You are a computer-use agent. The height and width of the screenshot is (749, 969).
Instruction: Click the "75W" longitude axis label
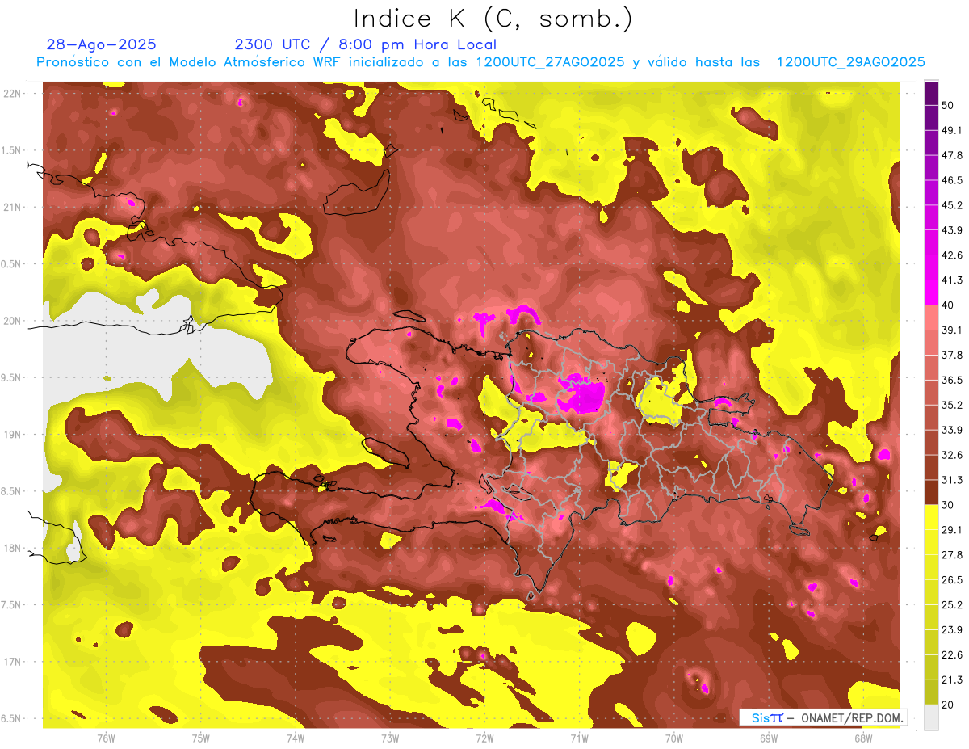point(200,737)
